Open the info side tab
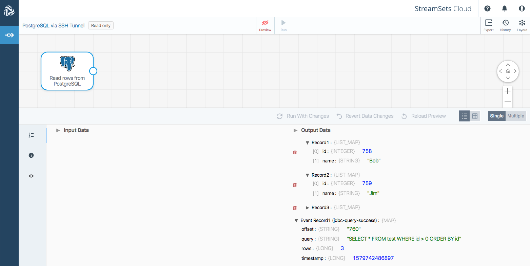This screenshot has width=530, height=266. (31, 155)
